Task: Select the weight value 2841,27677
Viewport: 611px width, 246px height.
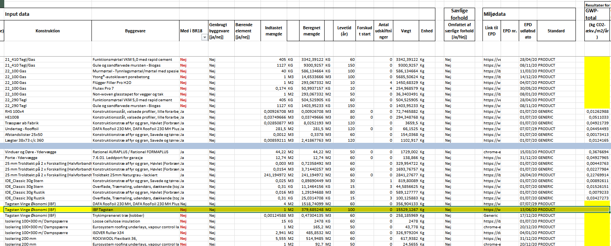Action: [x=406, y=175]
